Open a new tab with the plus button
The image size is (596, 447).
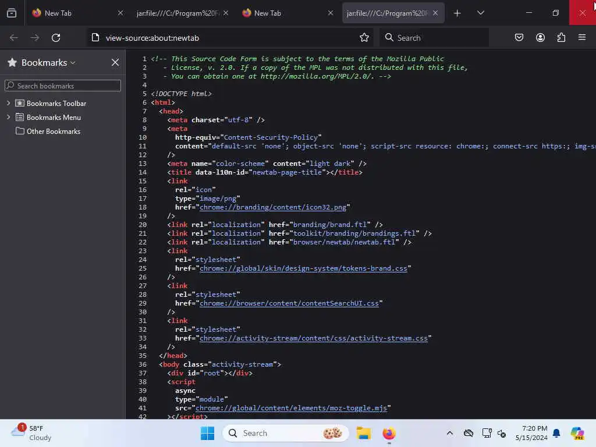457,13
